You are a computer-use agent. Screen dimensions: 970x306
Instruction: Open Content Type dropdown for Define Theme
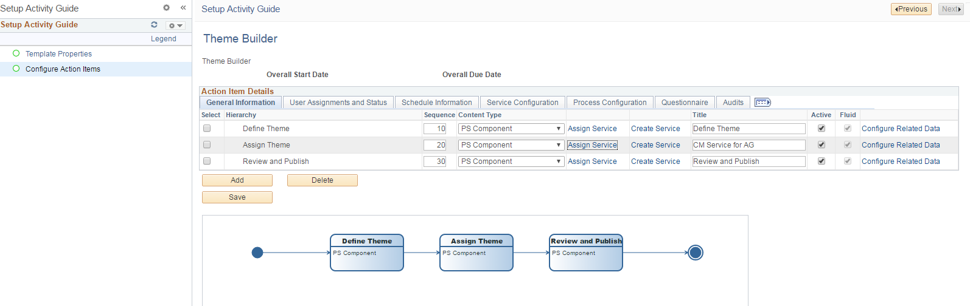(x=511, y=129)
